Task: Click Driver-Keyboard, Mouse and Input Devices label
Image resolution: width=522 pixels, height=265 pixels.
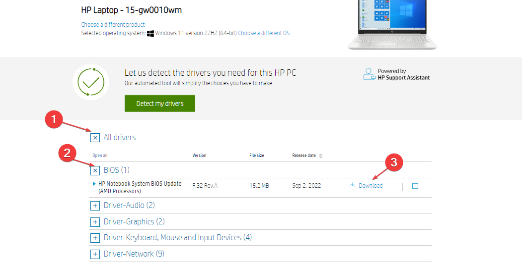Action: click(x=177, y=237)
